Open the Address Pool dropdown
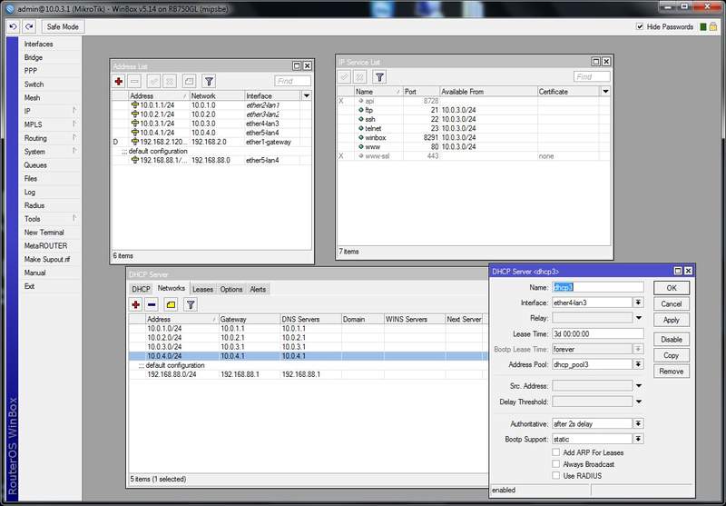The image size is (726, 506). click(639, 364)
